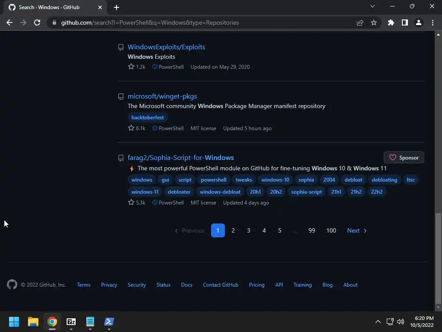Open the clock and date flyout
Viewport: 442px width, 332px height.
[422, 322]
